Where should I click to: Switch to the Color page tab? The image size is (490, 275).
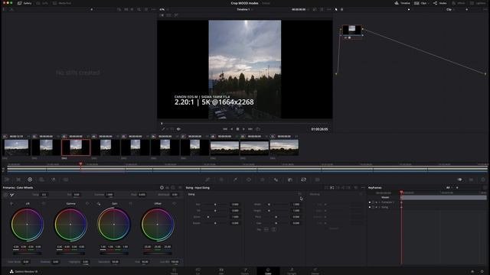pyautogui.click(x=268, y=271)
